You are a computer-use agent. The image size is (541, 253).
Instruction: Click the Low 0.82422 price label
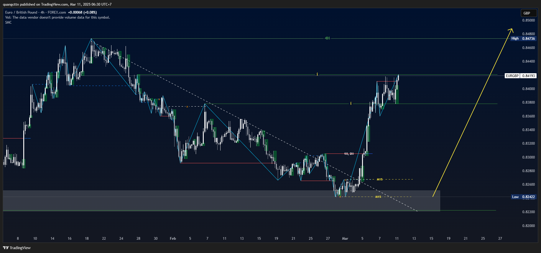click(x=523, y=197)
